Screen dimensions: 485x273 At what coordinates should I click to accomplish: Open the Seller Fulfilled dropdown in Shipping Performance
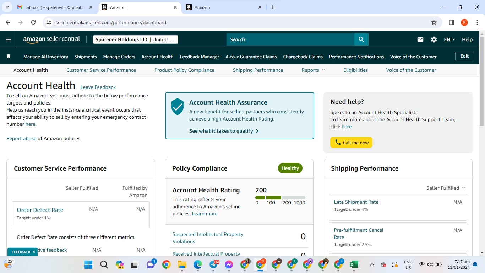pos(446,188)
